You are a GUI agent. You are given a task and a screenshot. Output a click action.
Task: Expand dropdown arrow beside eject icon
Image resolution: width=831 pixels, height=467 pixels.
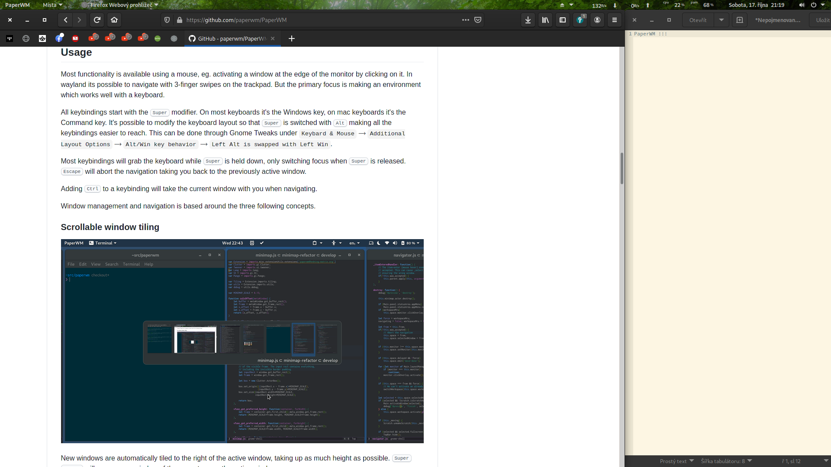[x=571, y=5]
